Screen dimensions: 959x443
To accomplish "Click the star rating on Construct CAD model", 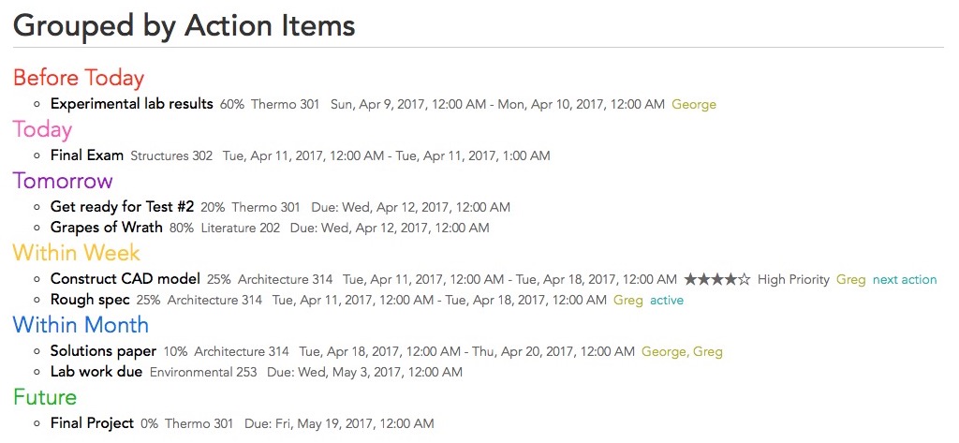I will 716,280.
